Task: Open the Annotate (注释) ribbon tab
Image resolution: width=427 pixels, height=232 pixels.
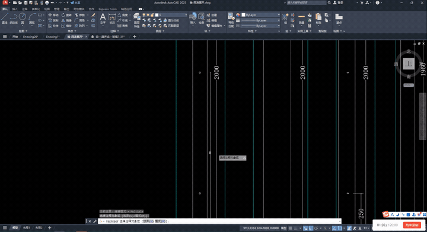Action: pyautogui.click(x=24, y=9)
